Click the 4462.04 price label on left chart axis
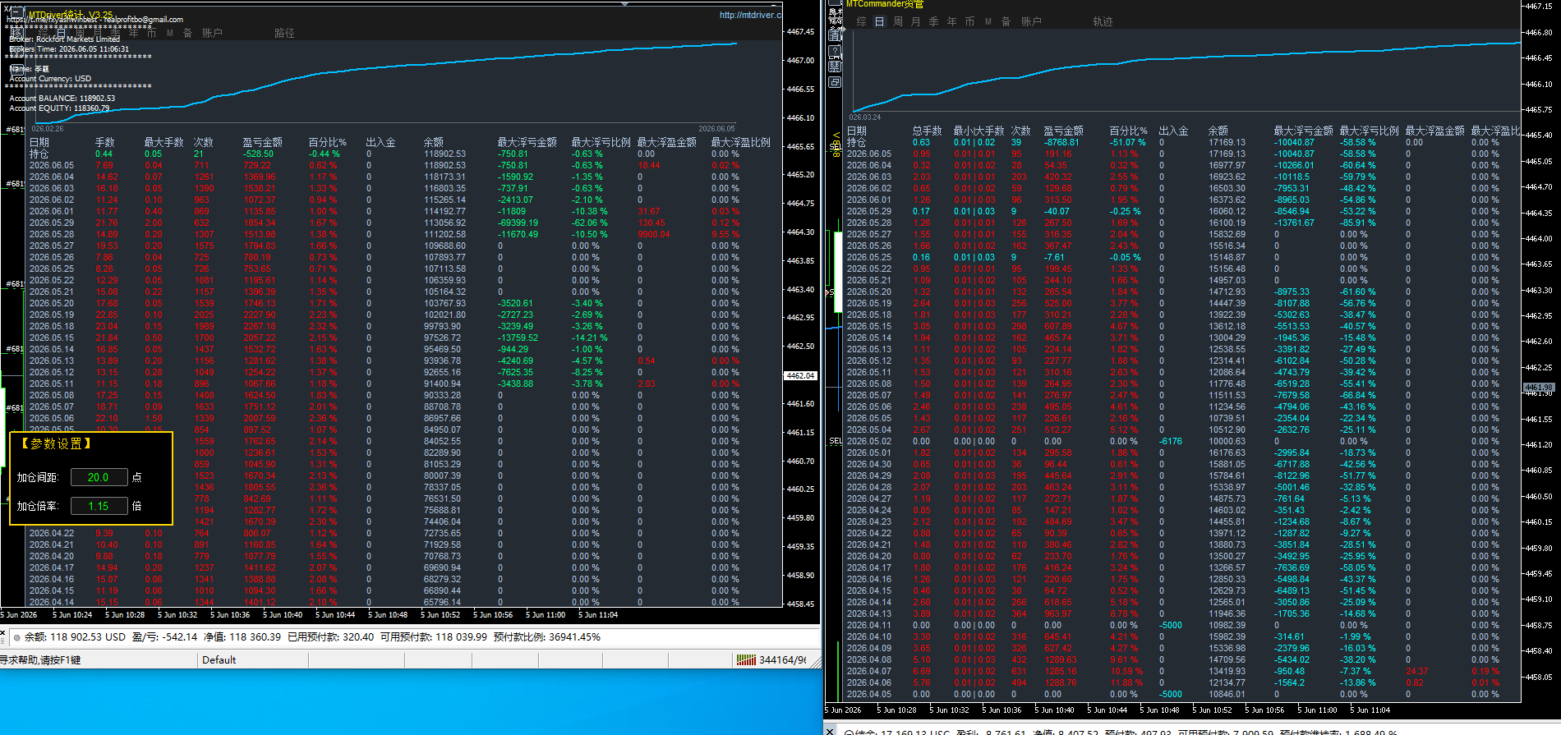 [x=800, y=375]
